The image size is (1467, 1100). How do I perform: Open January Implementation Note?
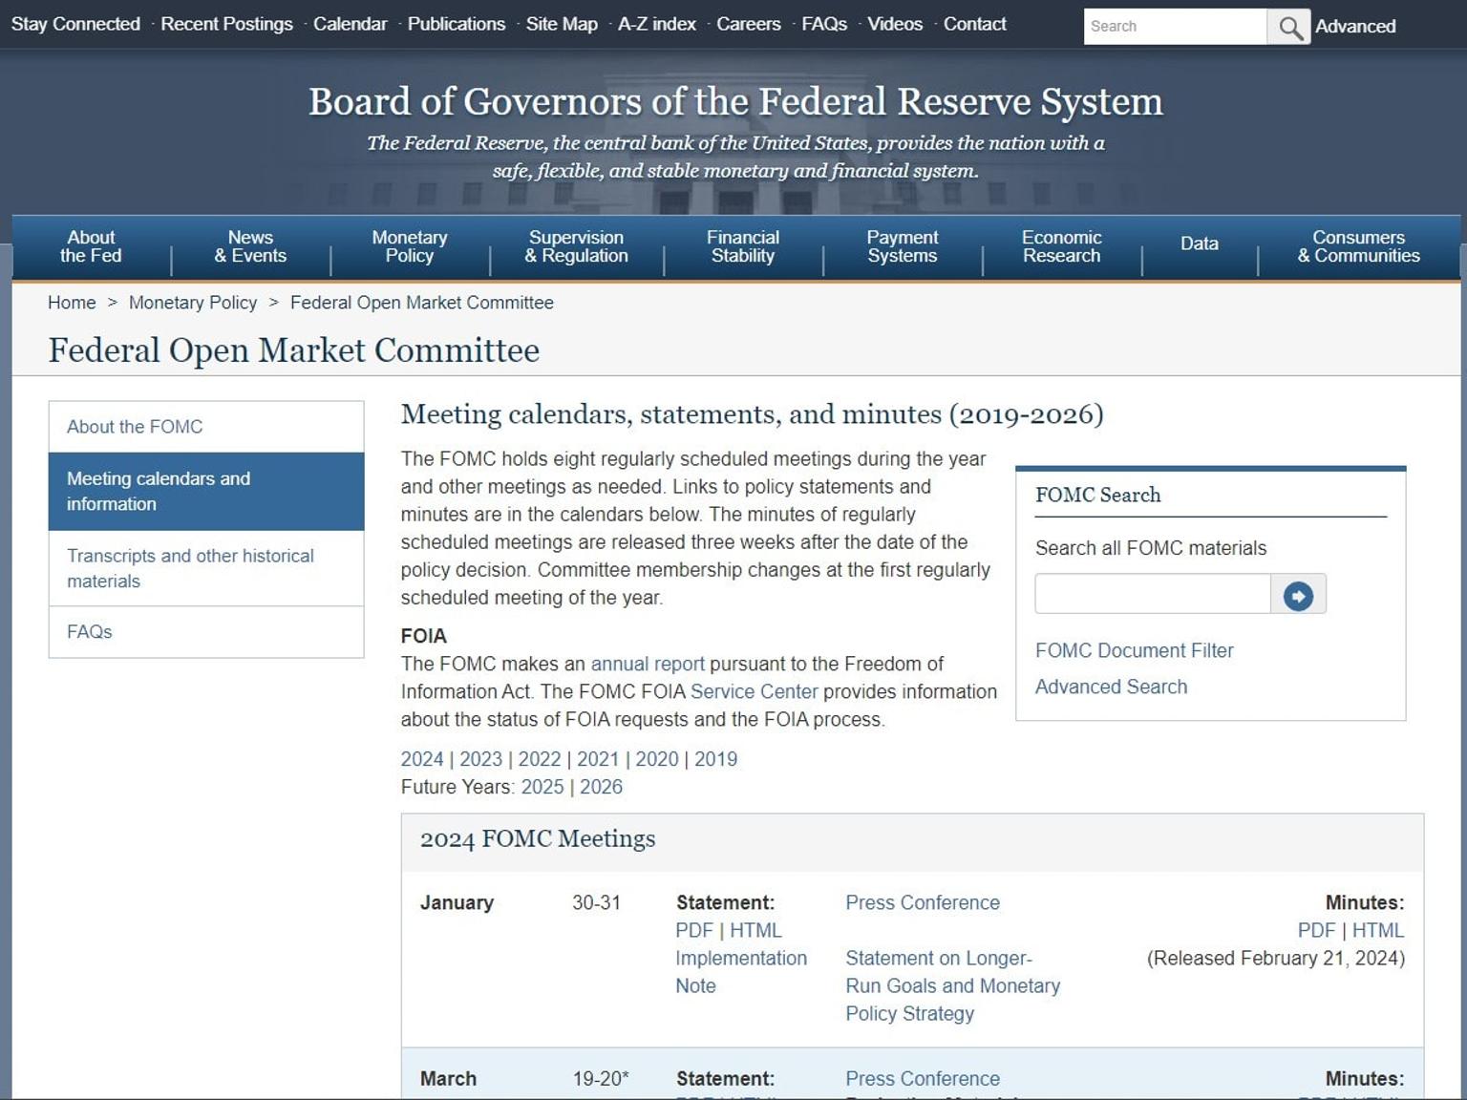[741, 972]
